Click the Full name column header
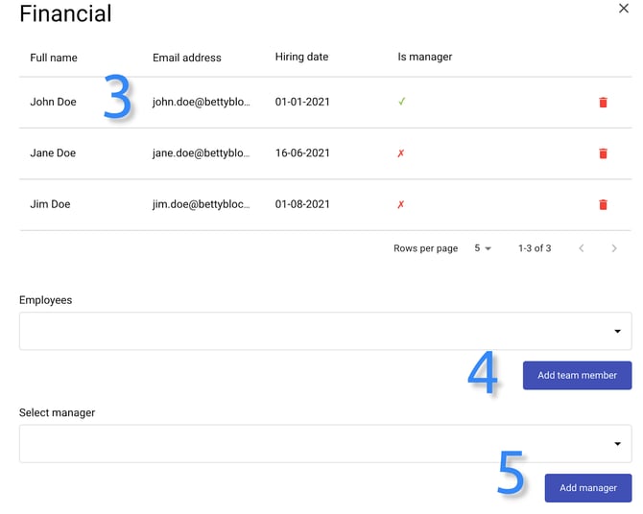643x514 pixels. (54, 58)
